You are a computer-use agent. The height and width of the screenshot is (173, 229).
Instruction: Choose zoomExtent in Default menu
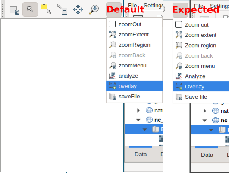(x=134, y=35)
